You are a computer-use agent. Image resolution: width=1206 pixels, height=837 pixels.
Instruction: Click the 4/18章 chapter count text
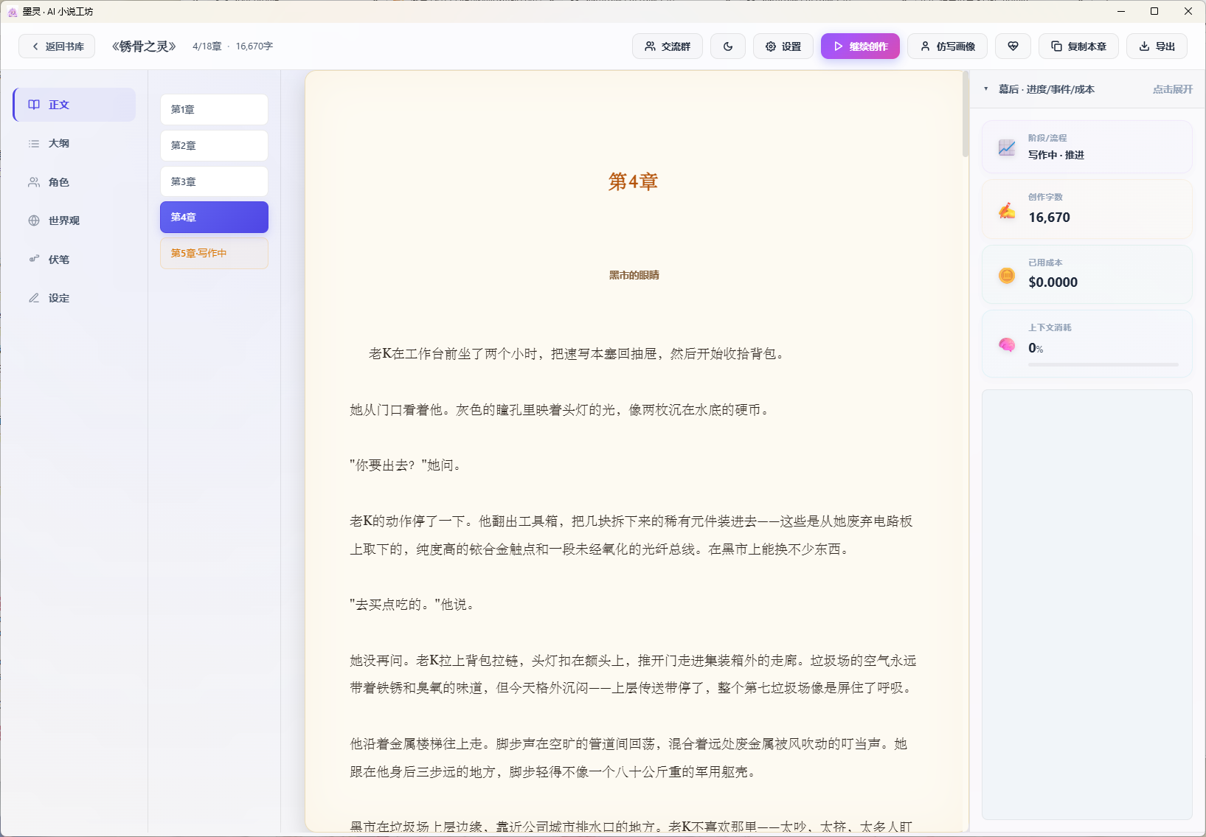[207, 46]
